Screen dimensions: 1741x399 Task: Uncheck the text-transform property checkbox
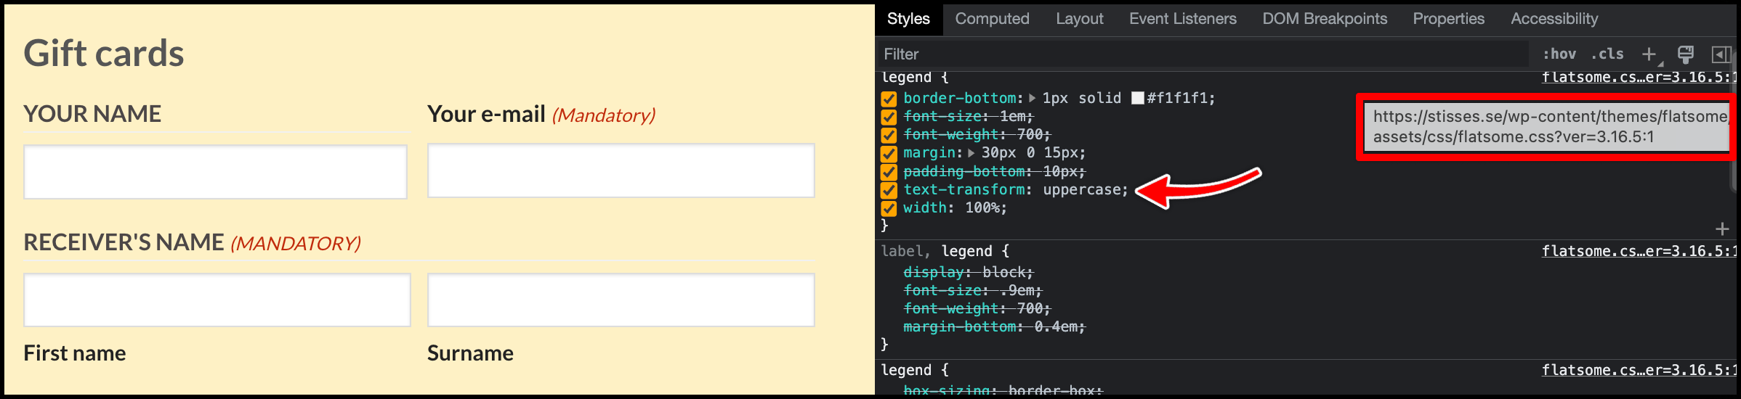889,190
